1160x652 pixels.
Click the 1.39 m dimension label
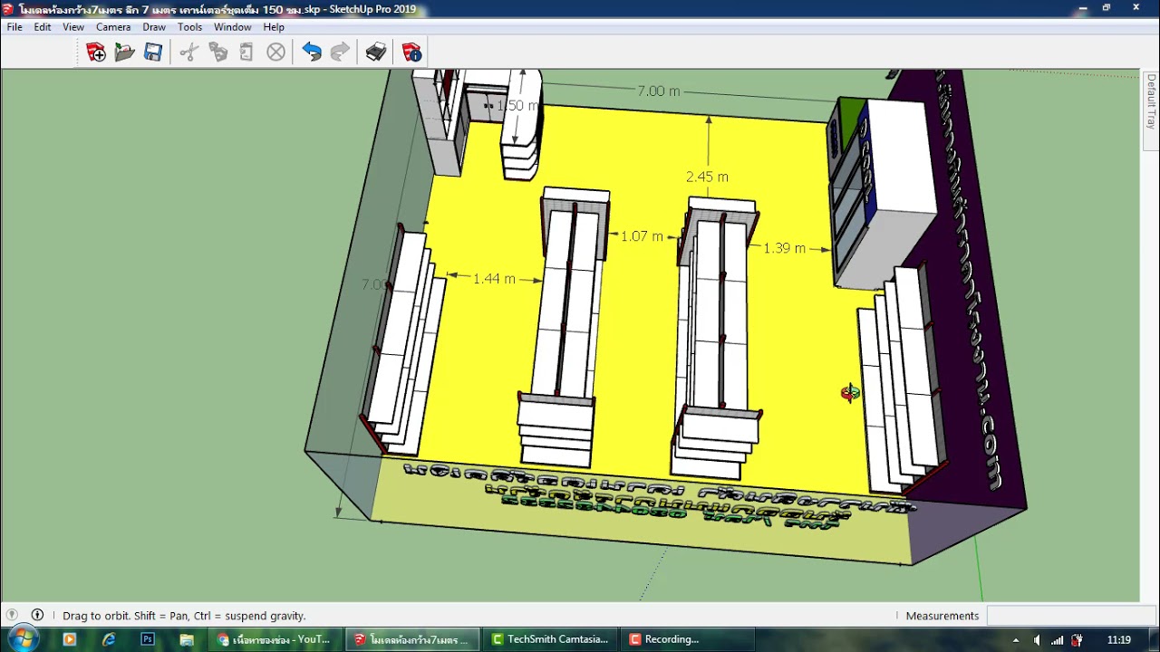point(784,248)
